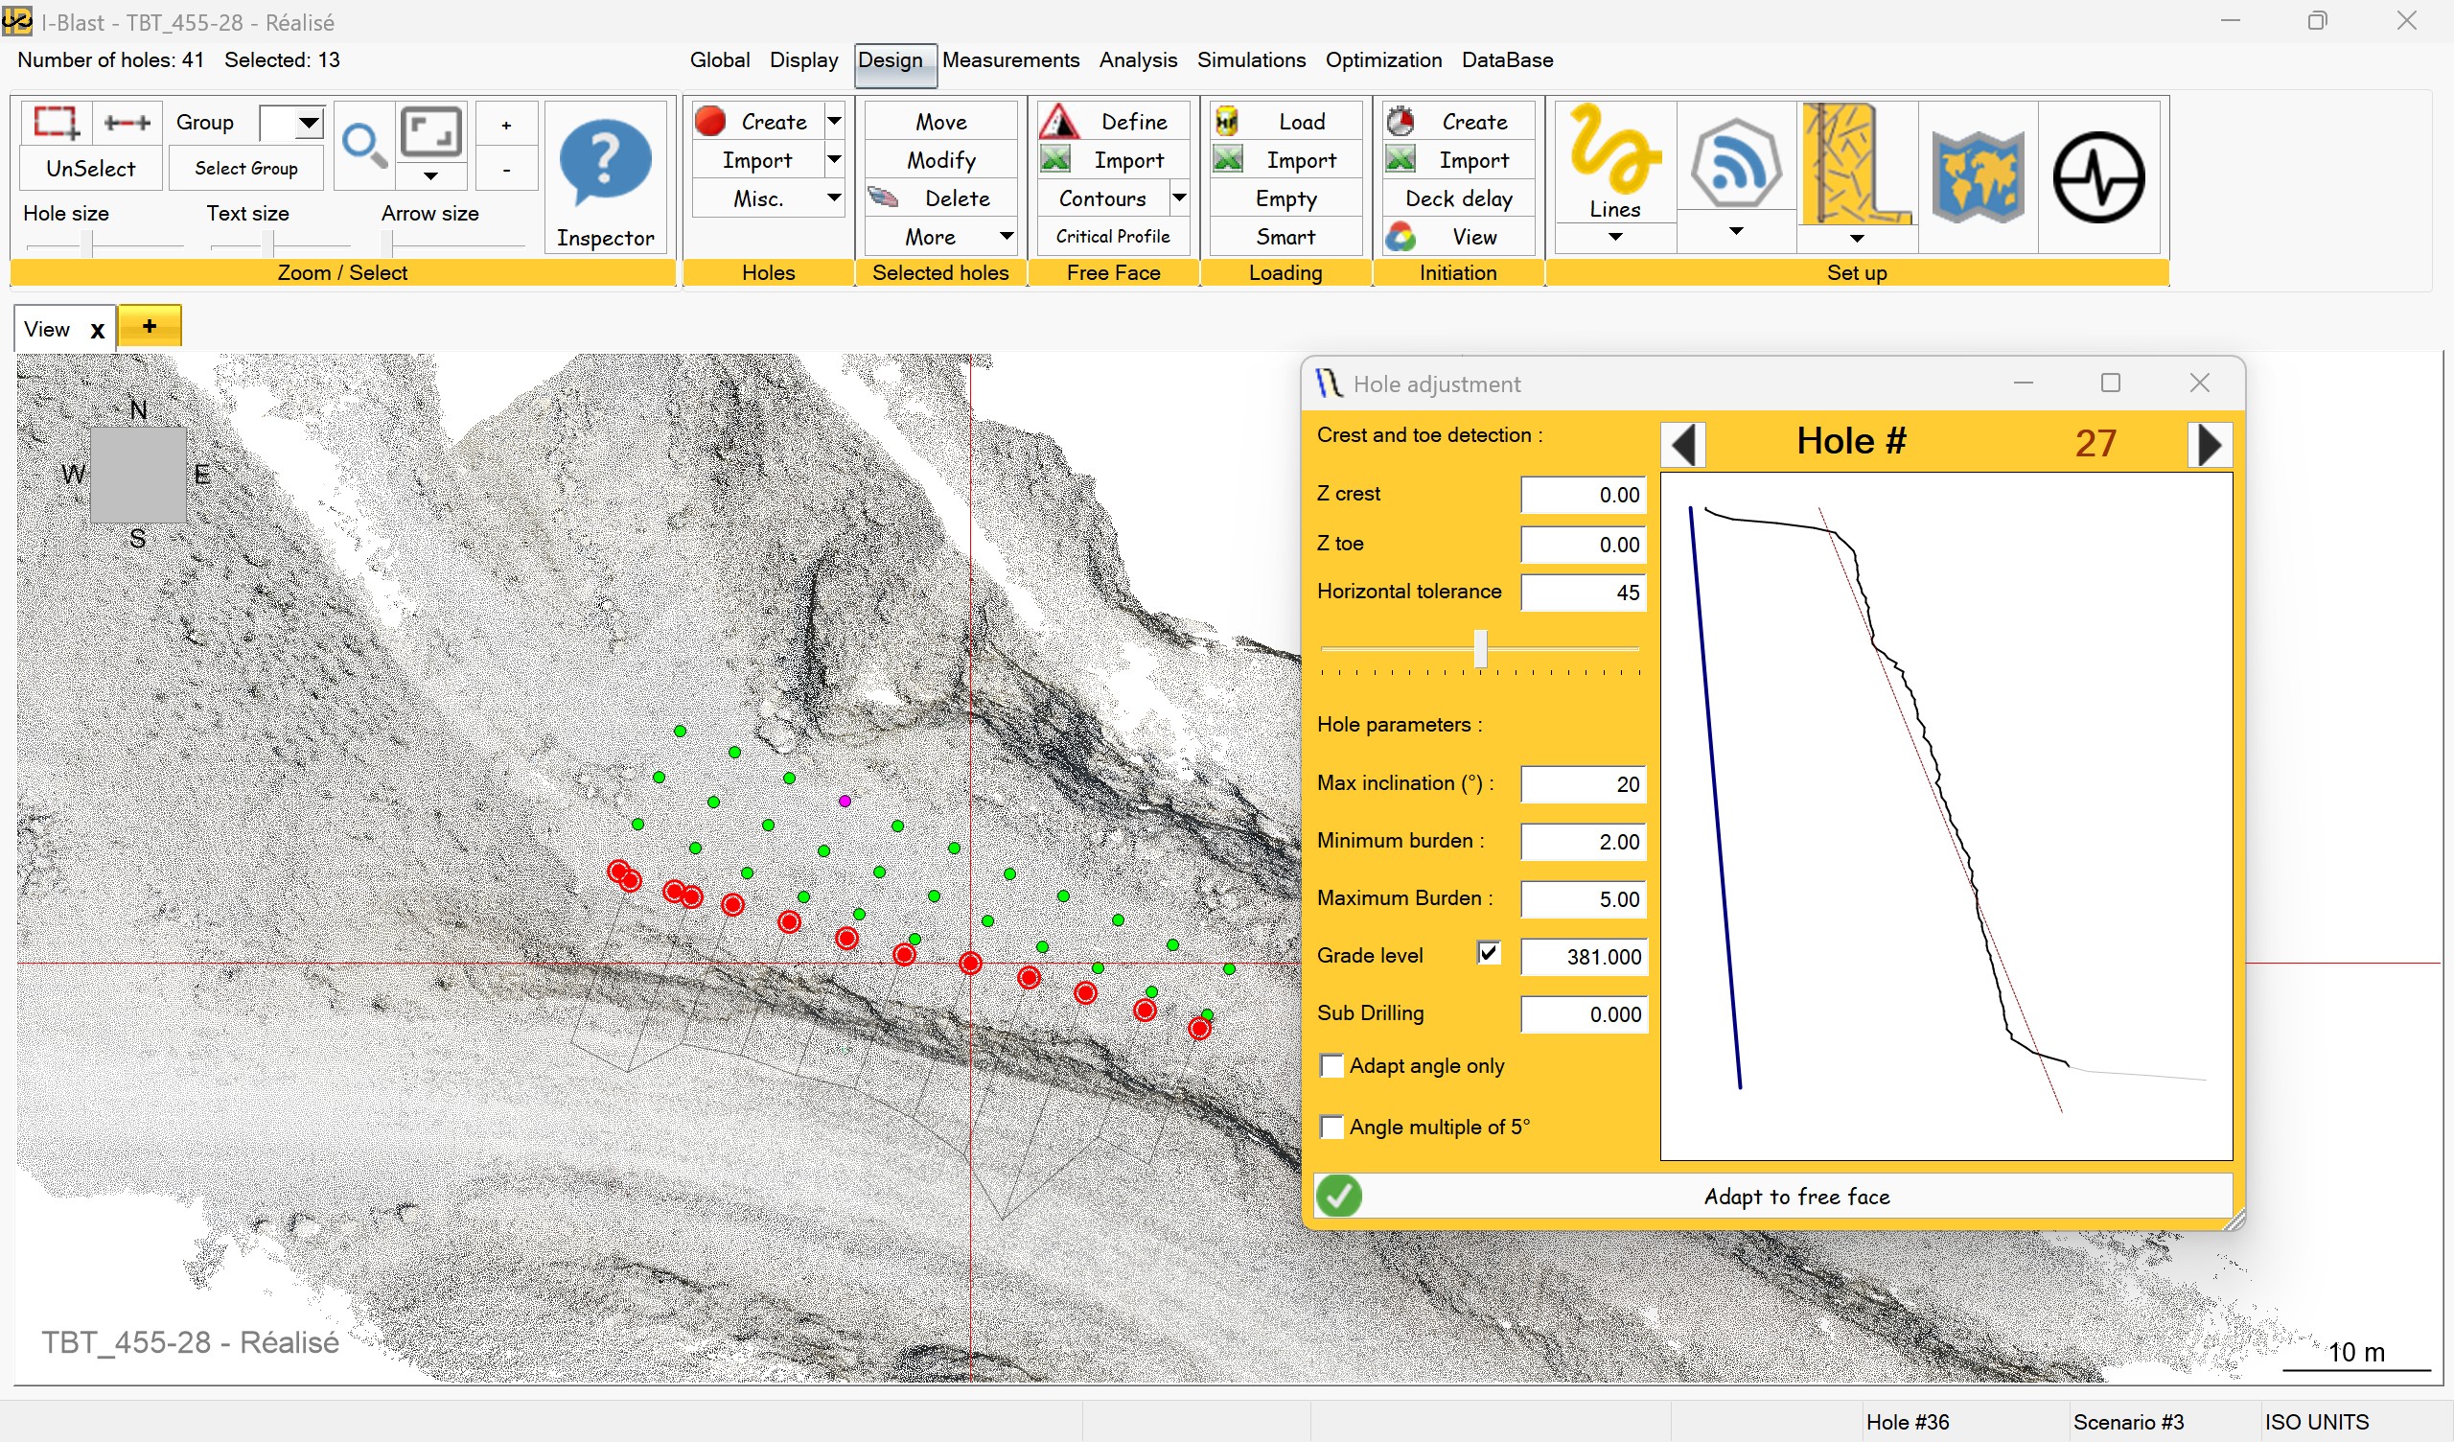
Task: Click the rectangle selection tool icon
Action: (x=56, y=123)
